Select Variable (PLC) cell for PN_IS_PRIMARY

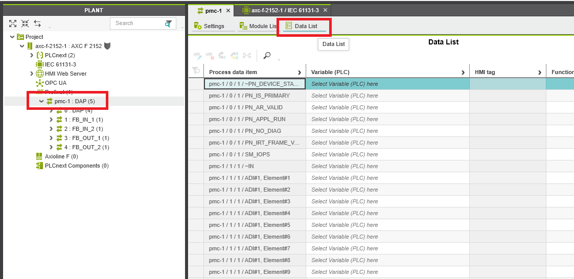[x=387, y=96]
